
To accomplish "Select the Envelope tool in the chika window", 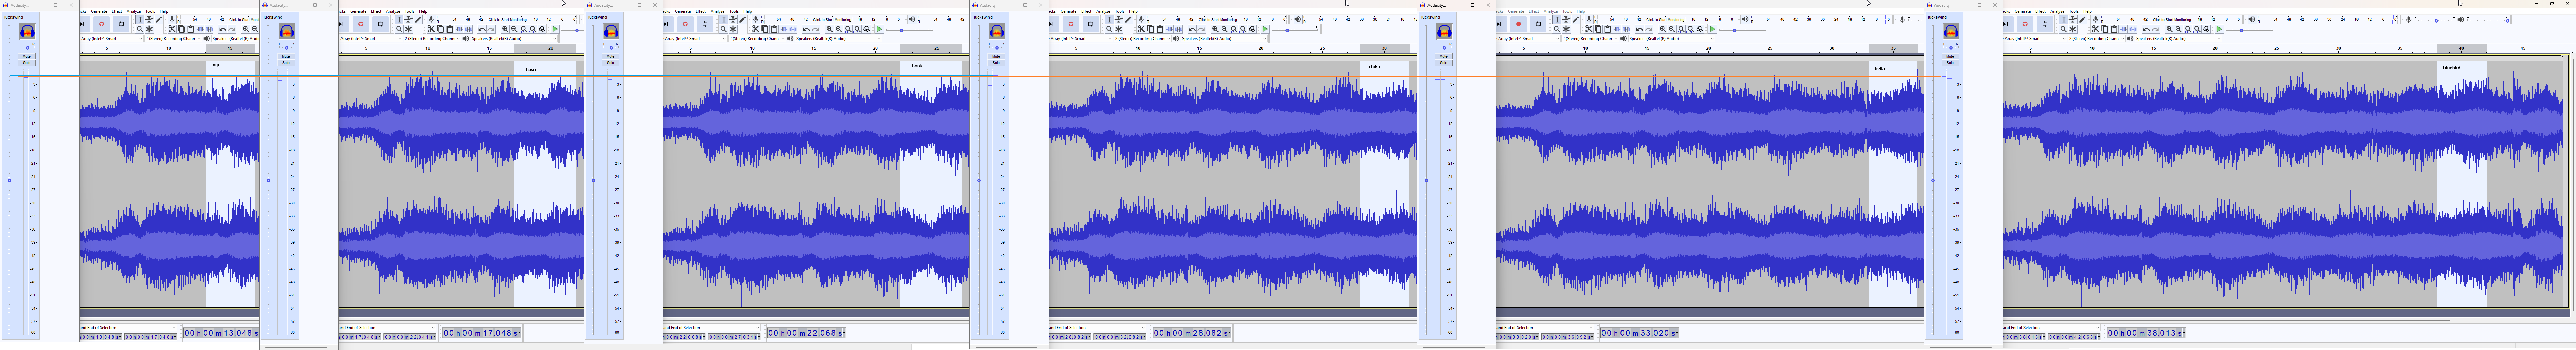I will [x=1119, y=19].
